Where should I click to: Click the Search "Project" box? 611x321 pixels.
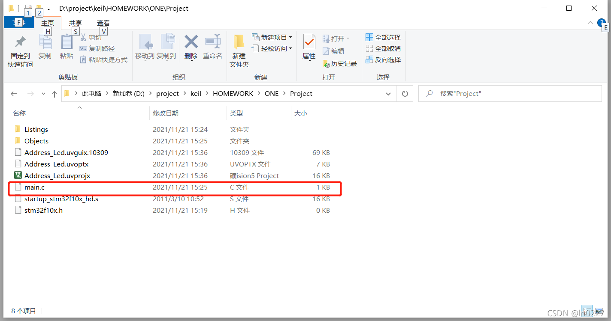(510, 94)
